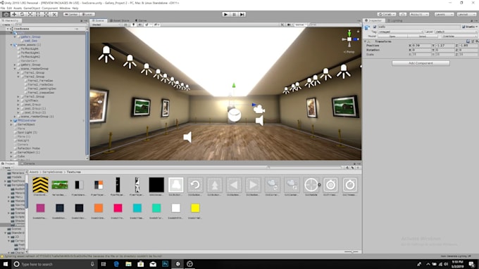Open the Static flags dropdown arrow

477,27
